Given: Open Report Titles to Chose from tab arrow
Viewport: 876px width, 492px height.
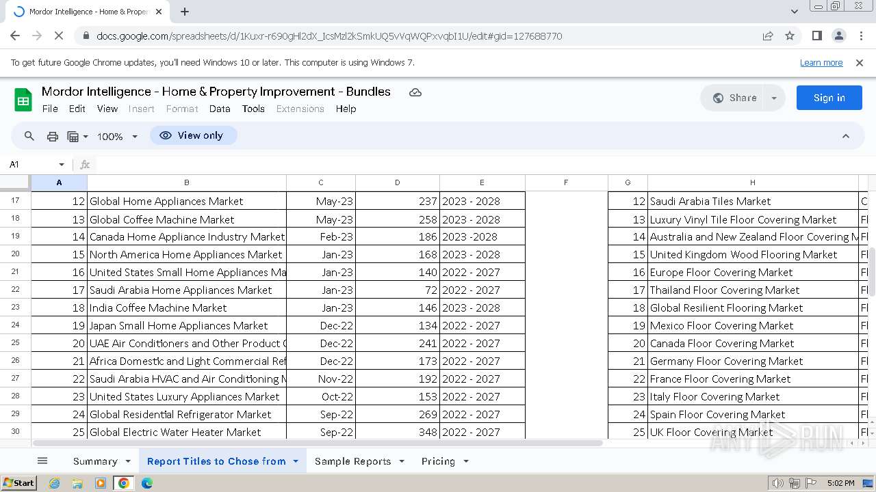Looking at the screenshot, I should pyautogui.click(x=296, y=461).
